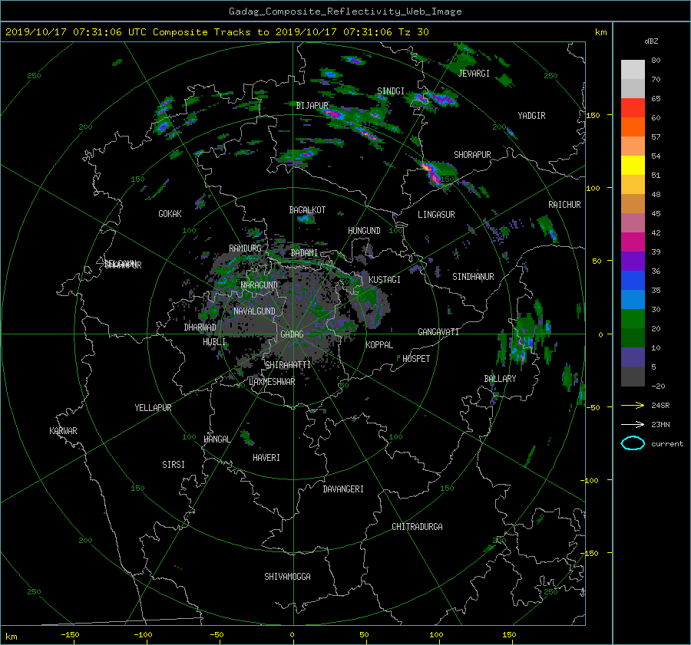Viewport: 691px width, 645px height.
Task: Click the yellow 24SR track arrow icon
Action: coord(633,405)
